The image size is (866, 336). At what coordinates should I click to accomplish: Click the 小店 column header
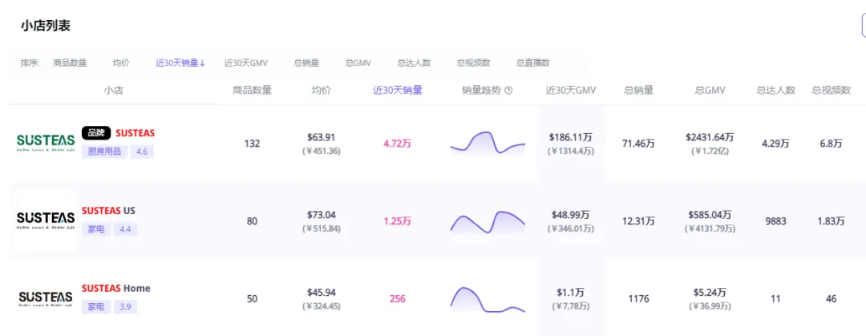coord(113,91)
